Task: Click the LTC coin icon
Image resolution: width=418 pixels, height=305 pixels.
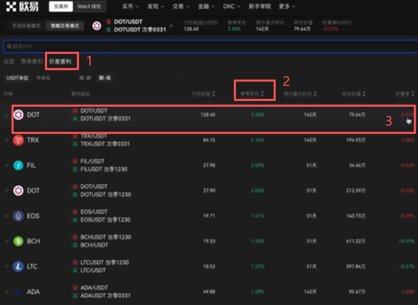Action: 18,266
